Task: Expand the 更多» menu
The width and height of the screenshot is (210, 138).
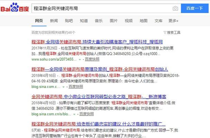Action: [173, 21]
